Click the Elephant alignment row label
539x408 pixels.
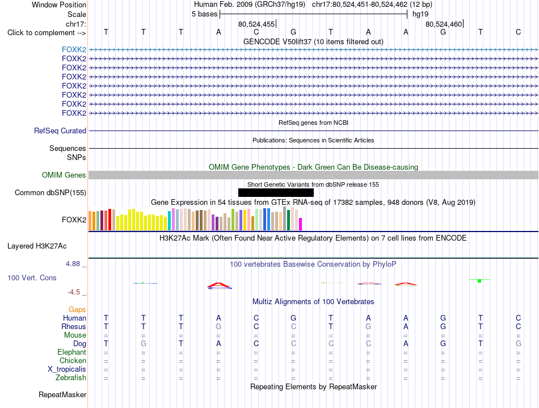71,352
